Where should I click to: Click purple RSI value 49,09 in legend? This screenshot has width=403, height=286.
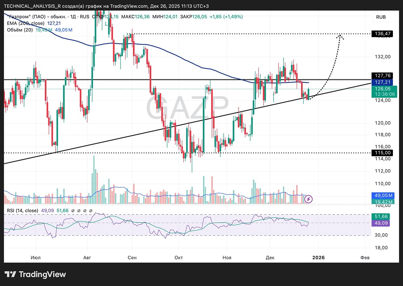47,211
